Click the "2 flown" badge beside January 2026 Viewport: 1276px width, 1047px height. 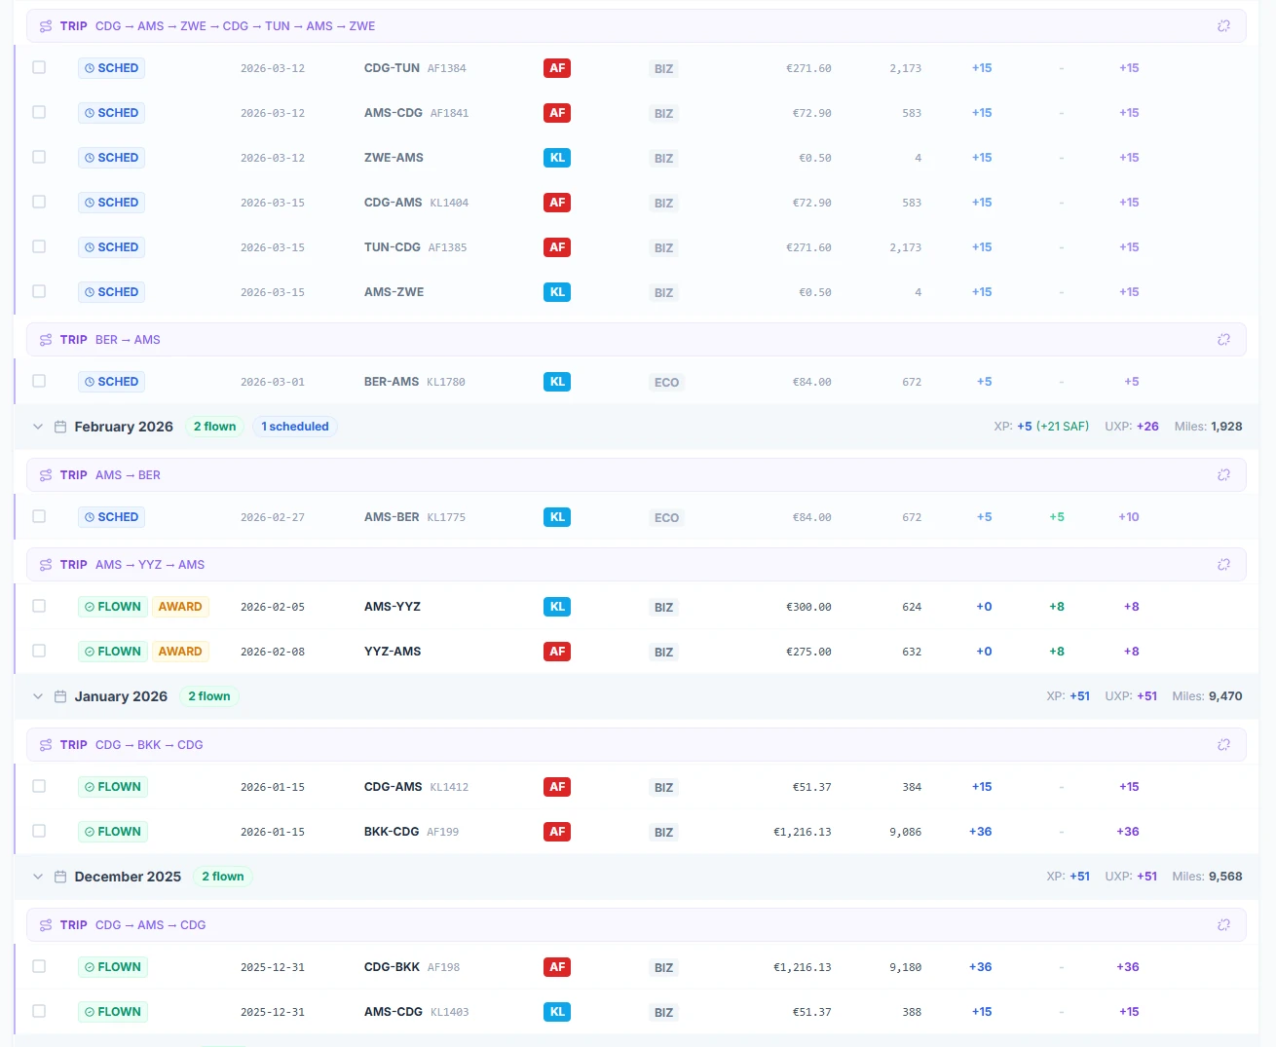pos(208,696)
